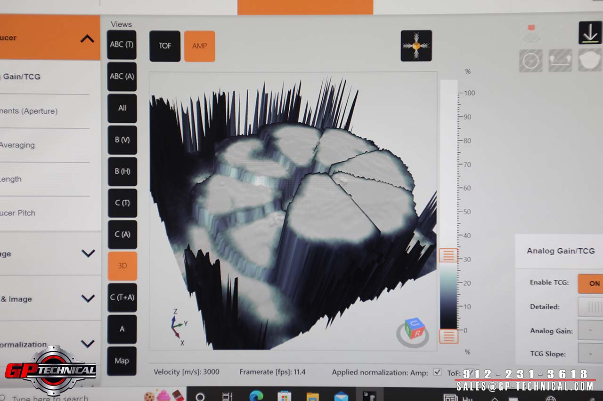Click the transducer signal icon
Image resolution: width=603 pixels, height=401 pixels.
pyautogui.click(x=531, y=33)
